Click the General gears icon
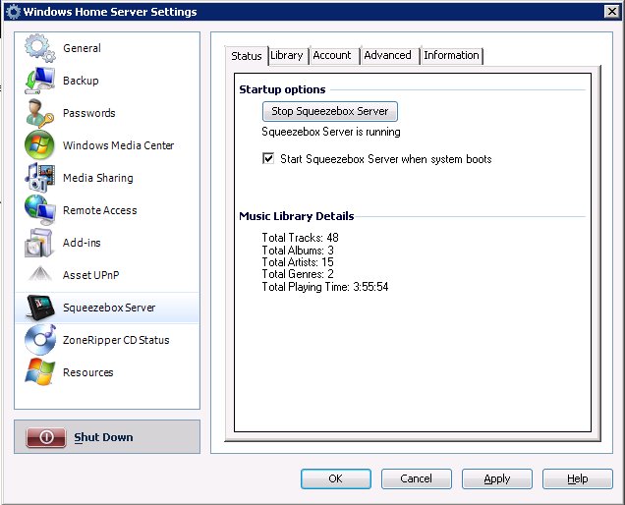The height and width of the screenshot is (505, 625). (40, 48)
